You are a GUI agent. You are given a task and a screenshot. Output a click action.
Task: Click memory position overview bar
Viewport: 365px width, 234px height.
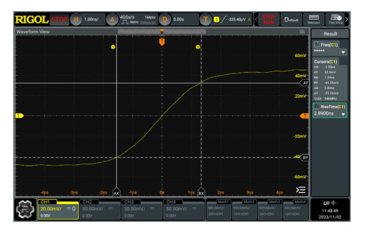tap(162, 31)
